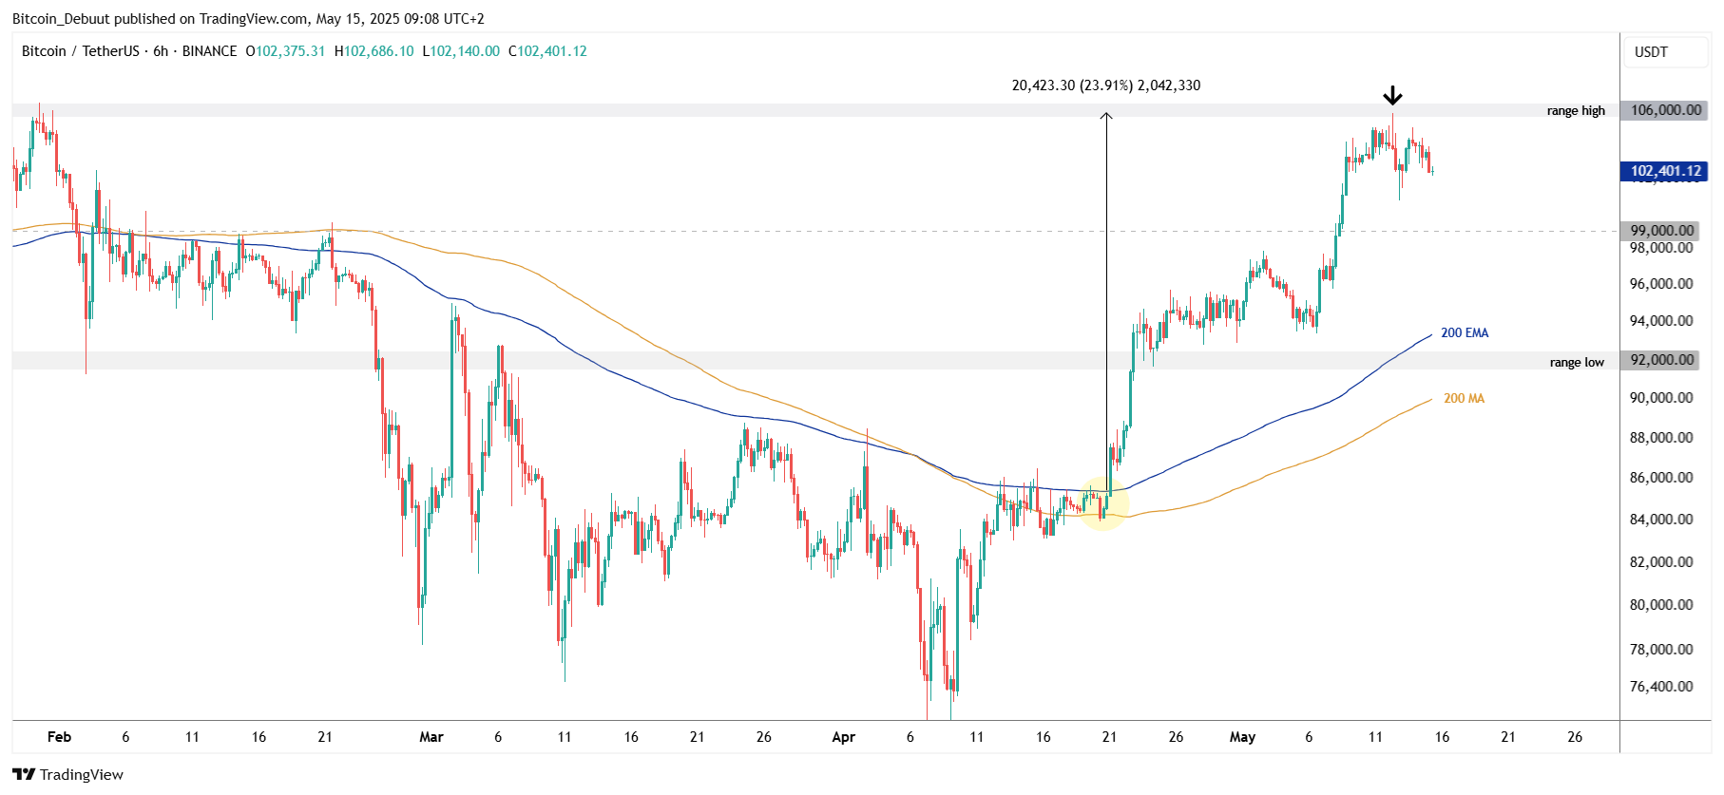This screenshot has height=795, width=1724.
Task: Select the blue 200 EMA label
Action: (x=1465, y=332)
